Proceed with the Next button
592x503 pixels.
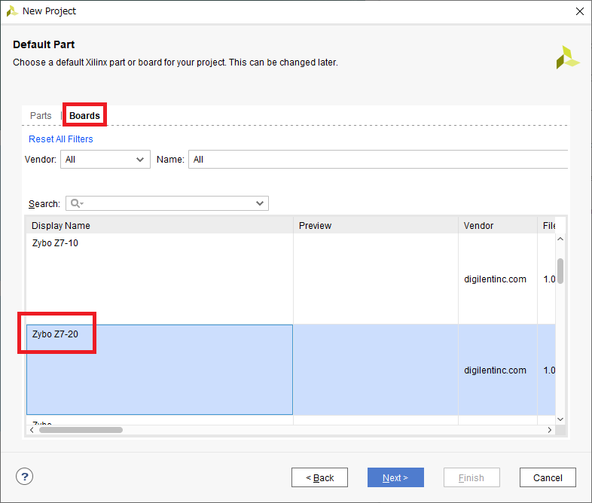[x=395, y=477]
